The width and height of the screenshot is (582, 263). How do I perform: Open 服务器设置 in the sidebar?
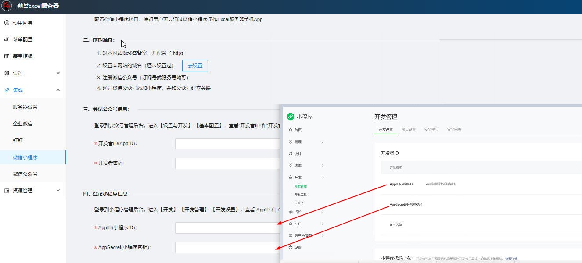click(x=25, y=107)
